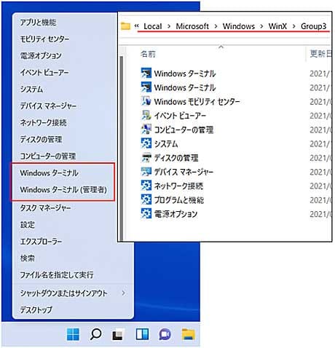Screen dimensions: 335x348
Task: Select モビリティ センター in the WinX menu
Action: pyautogui.click(x=44, y=39)
